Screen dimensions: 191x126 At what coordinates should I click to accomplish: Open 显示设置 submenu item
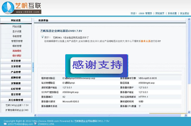coord(17,31)
